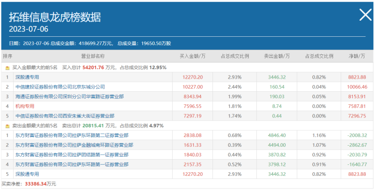Image resolution: width=375 pixels, height=191 pixels.
Task: Click the 净额/万 column header
Action: click(357, 56)
